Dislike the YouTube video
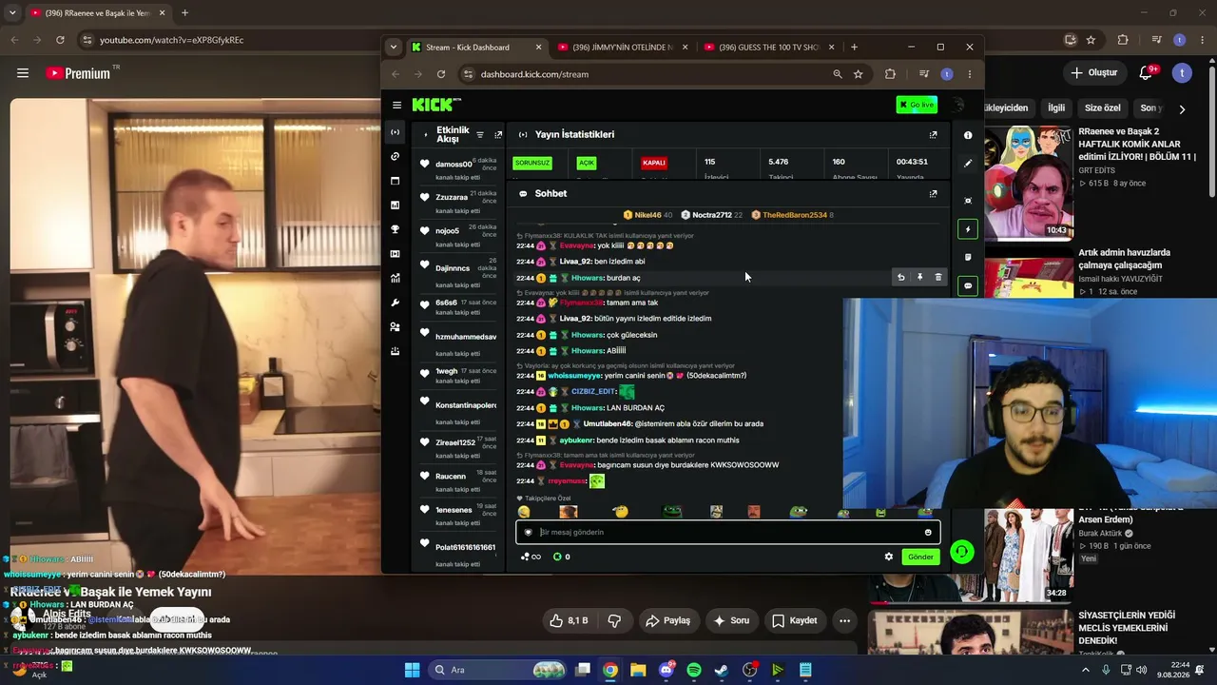Screen dimensions: 1217x685 coord(614,620)
